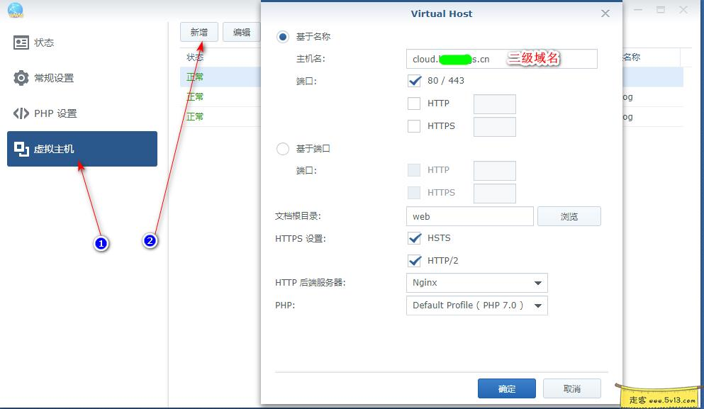
Task: Disable the HSTS checkbox
Action: 415,238
